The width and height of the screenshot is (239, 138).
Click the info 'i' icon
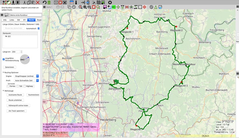click(x=76, y=3)
